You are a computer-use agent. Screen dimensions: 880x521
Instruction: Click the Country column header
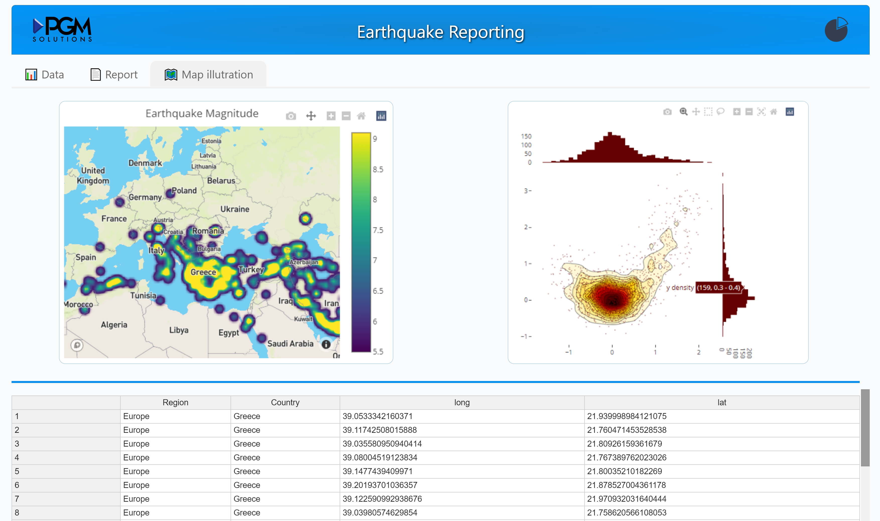pos(285,402)
